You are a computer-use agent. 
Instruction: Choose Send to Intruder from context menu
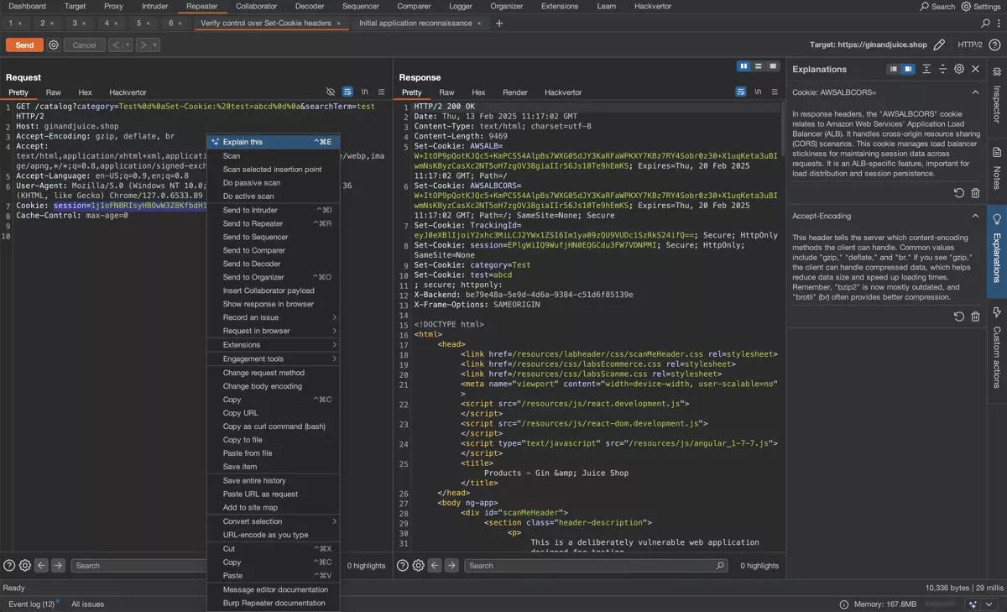(x=250, y=210)
